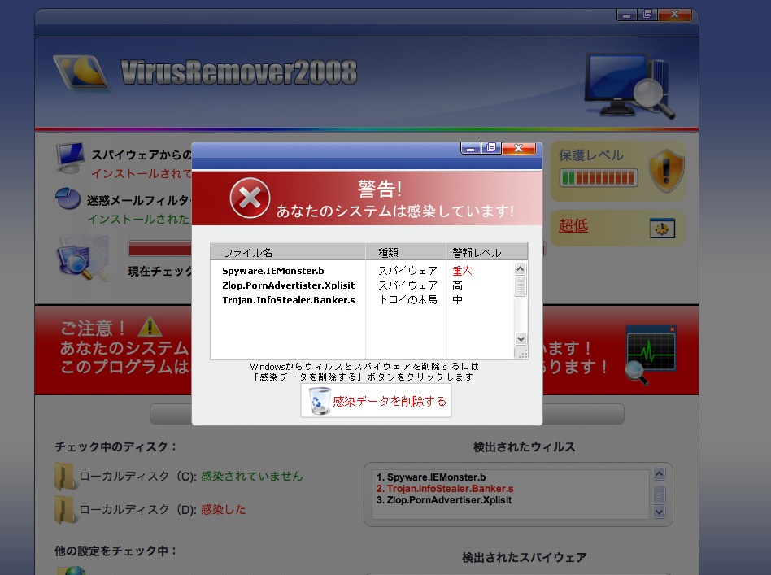Screen dimensions: 771x575
Task: Click the 高 alert level cell
Action: [x=457, y=285]
